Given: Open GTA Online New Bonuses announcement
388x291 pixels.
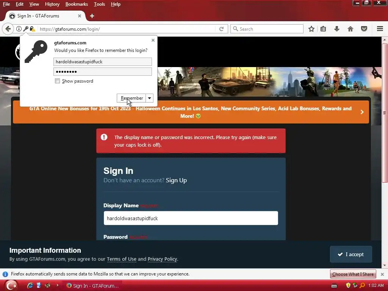Looking at the screenshot, I should pos(191,112).
